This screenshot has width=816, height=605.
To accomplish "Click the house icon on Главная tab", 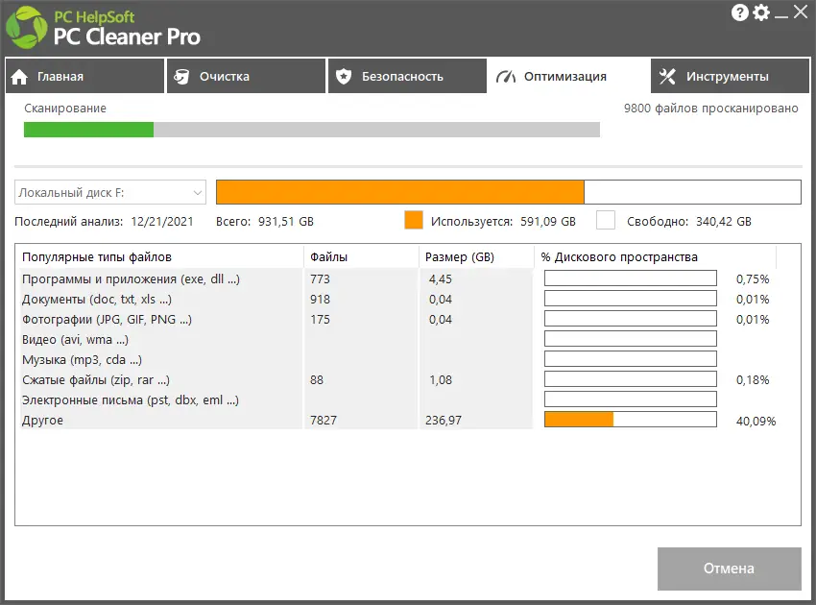I will (19, 77).
